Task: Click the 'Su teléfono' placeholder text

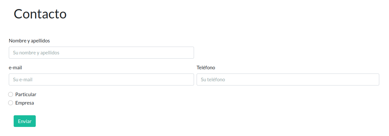Action: tap(213, 80)
